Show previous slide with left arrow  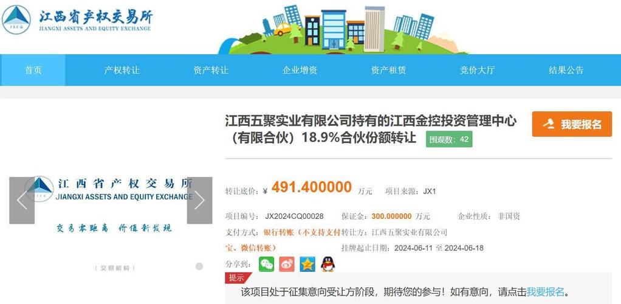pos(22,201)
